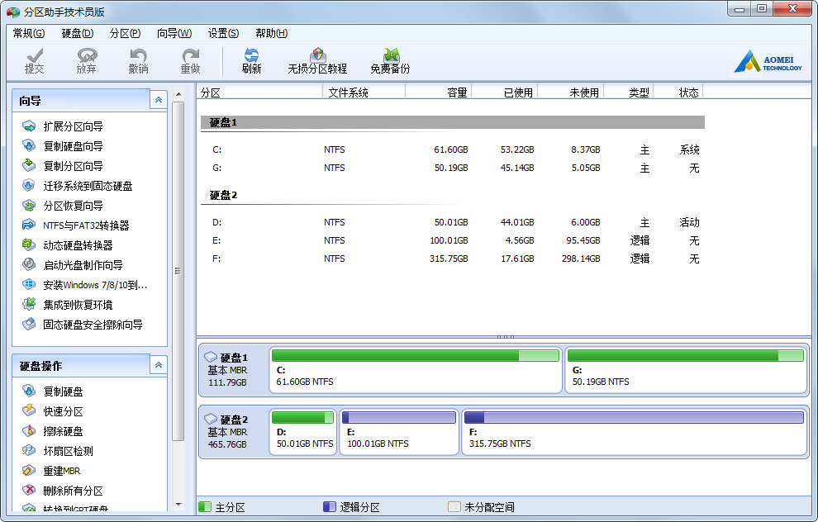
Task: Click the 刷新 refresh toolbar icon
Action: 251,60
